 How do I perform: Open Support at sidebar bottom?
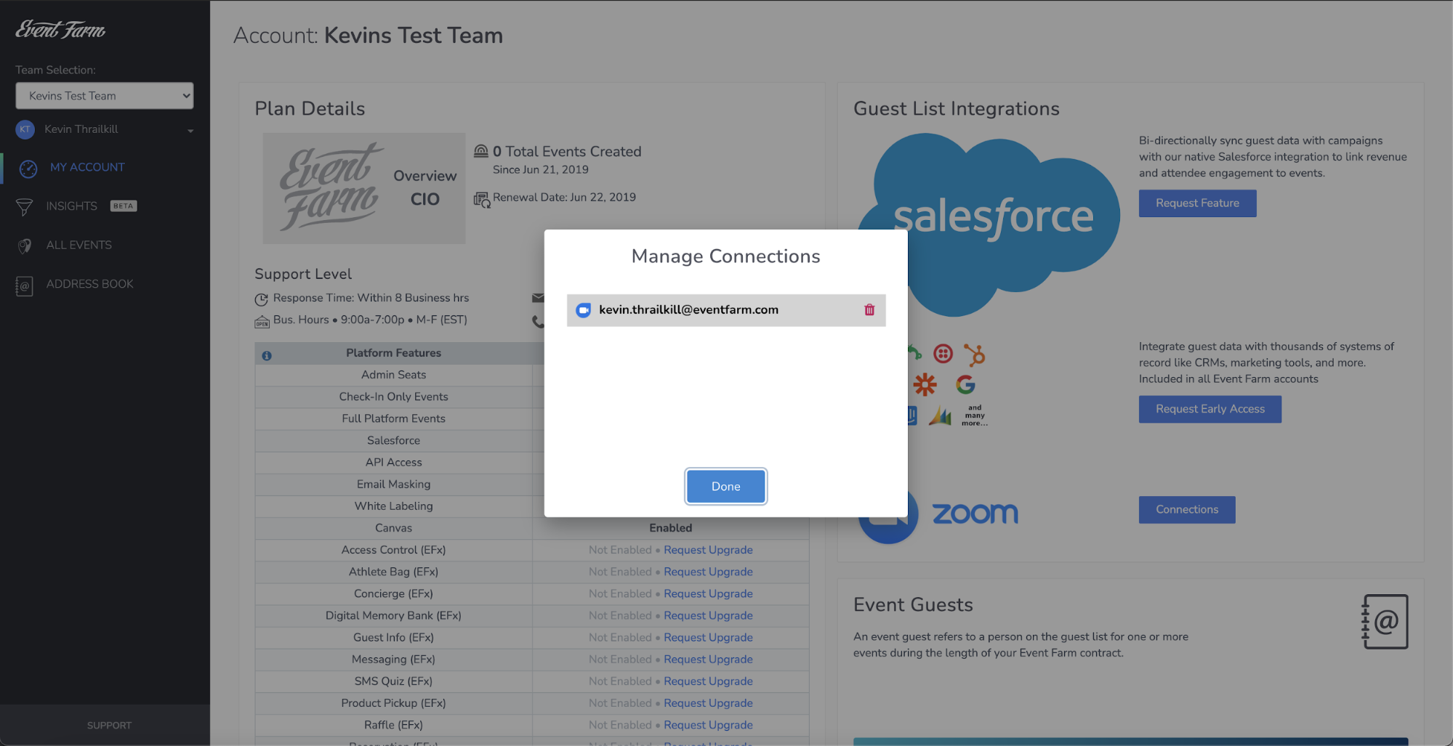[109, 725]
